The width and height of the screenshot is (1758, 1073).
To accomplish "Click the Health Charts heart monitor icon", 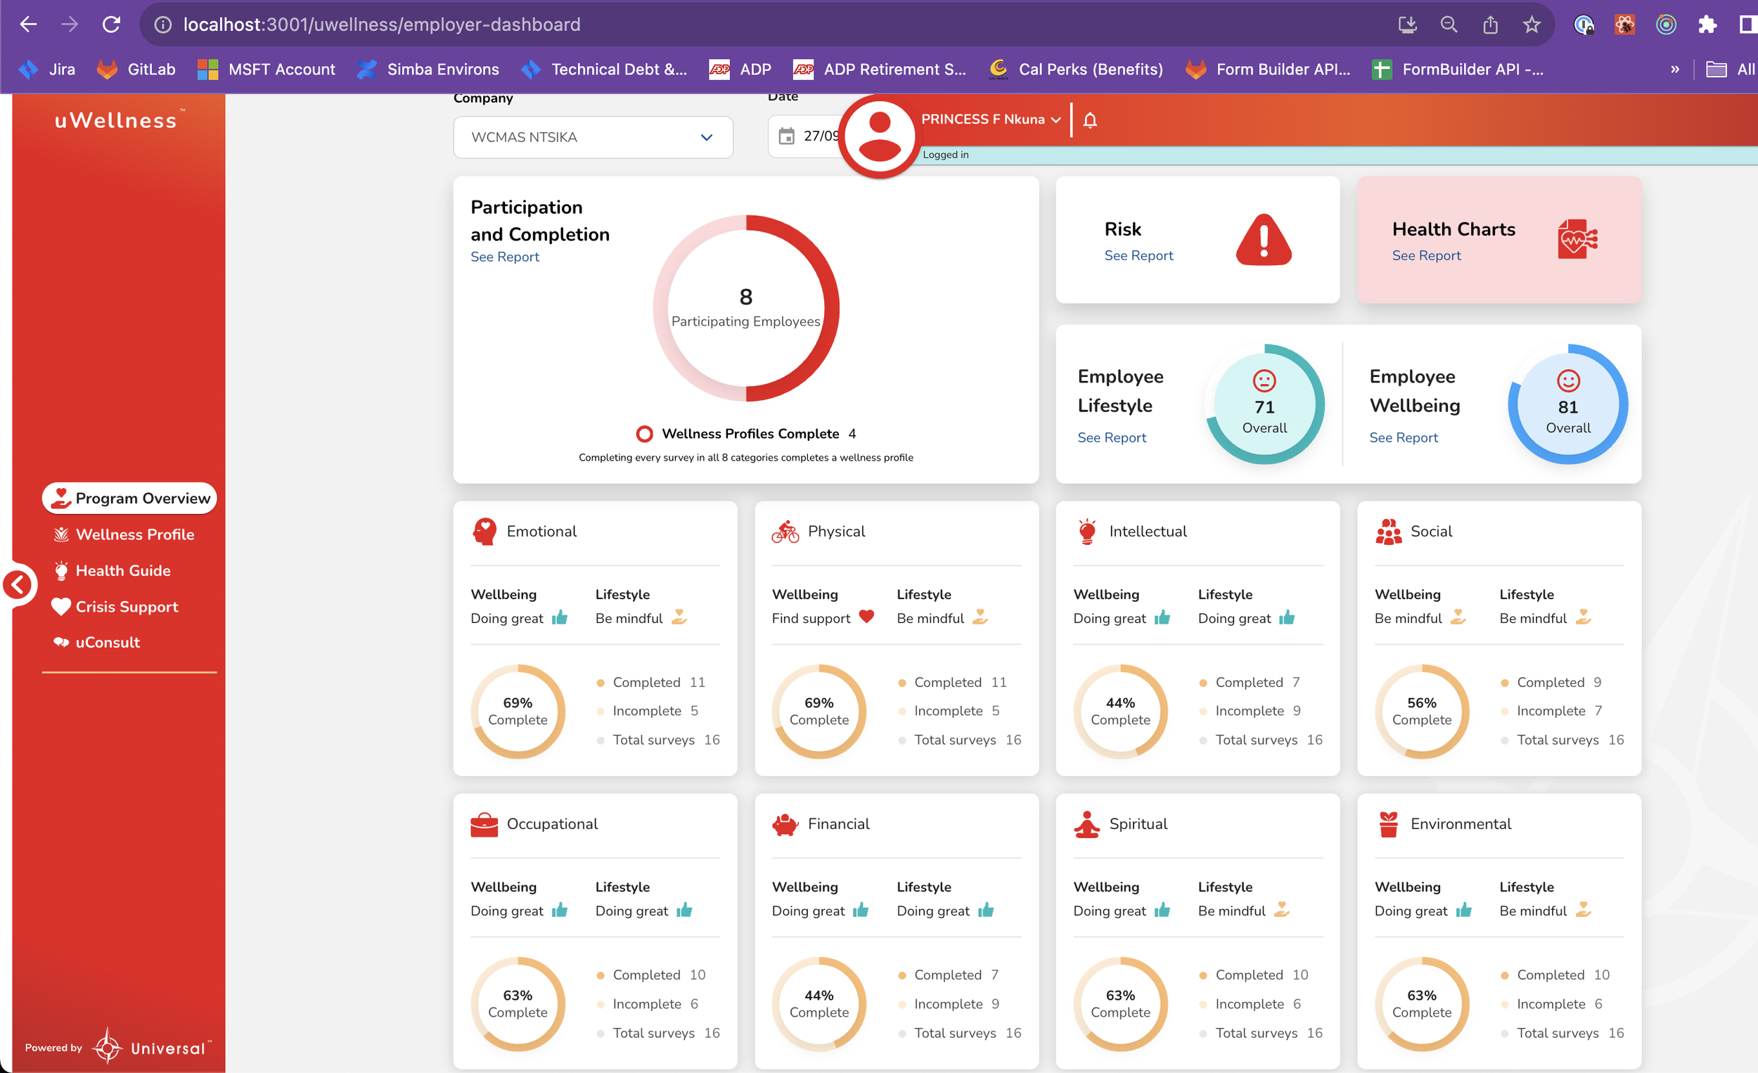I will pos(1577,240).
